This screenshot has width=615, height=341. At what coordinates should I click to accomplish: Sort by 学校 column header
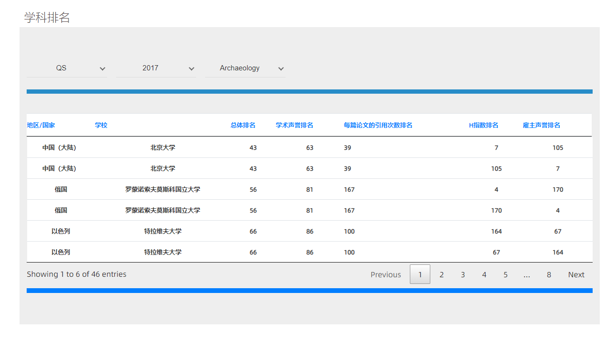point(101,125)
